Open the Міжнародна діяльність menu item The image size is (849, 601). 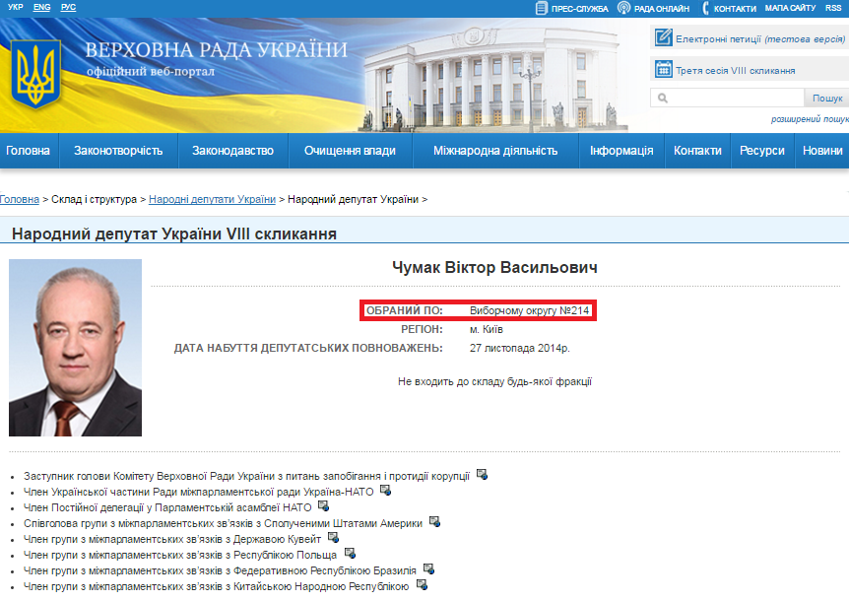[494, 151]
